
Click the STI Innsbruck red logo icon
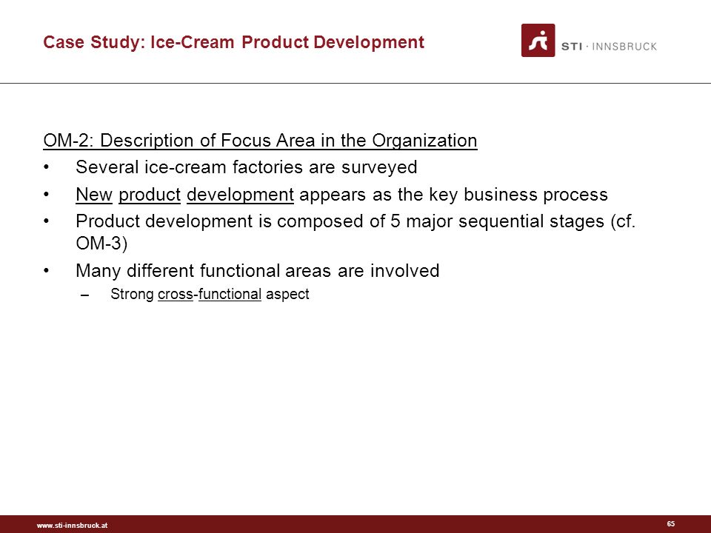[x=538, y=40]
